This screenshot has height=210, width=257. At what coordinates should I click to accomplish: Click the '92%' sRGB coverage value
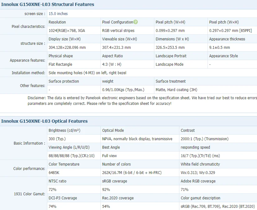[106, 190]
